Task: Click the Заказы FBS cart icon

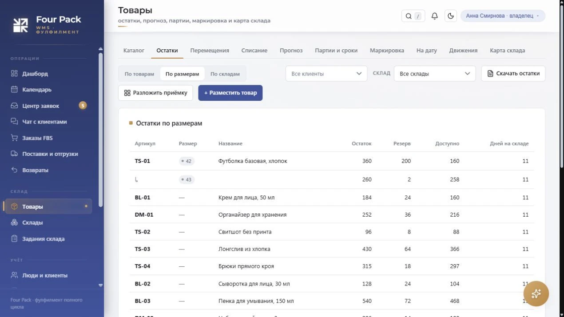Action: [x=14, y=138]
